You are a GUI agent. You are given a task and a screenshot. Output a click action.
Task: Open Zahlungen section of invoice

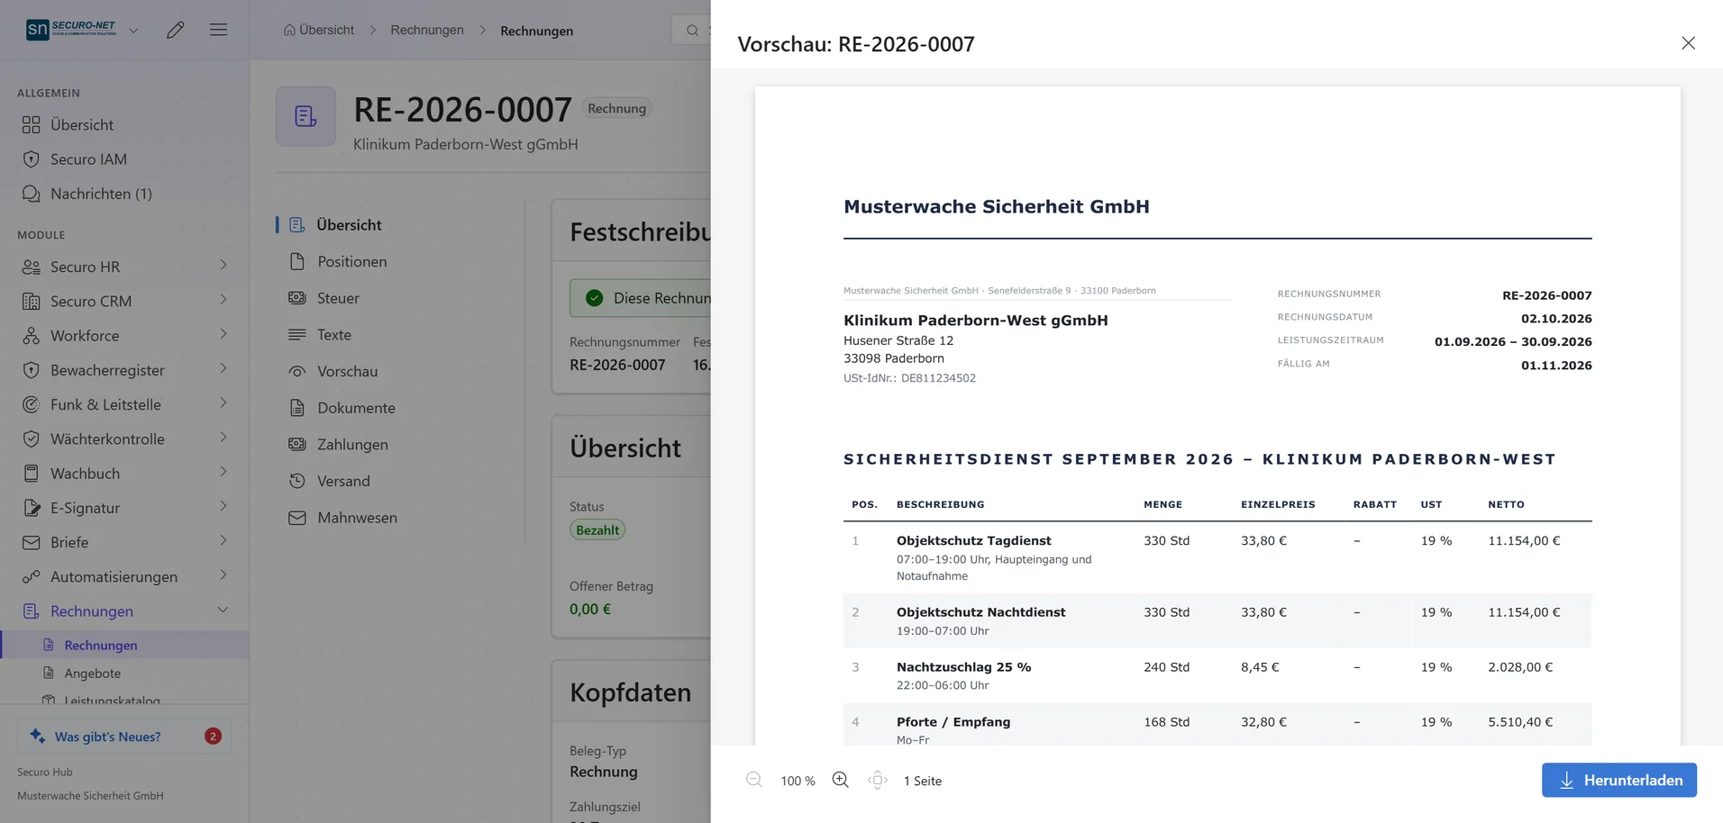[352, 445]
